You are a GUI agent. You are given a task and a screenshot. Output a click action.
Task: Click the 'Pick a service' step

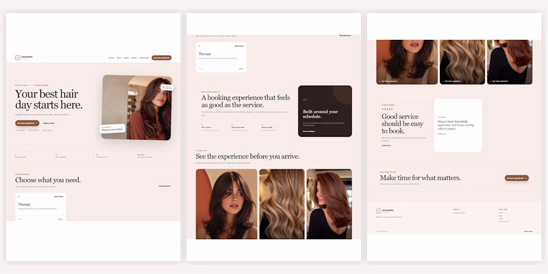[x=206, y=127]
